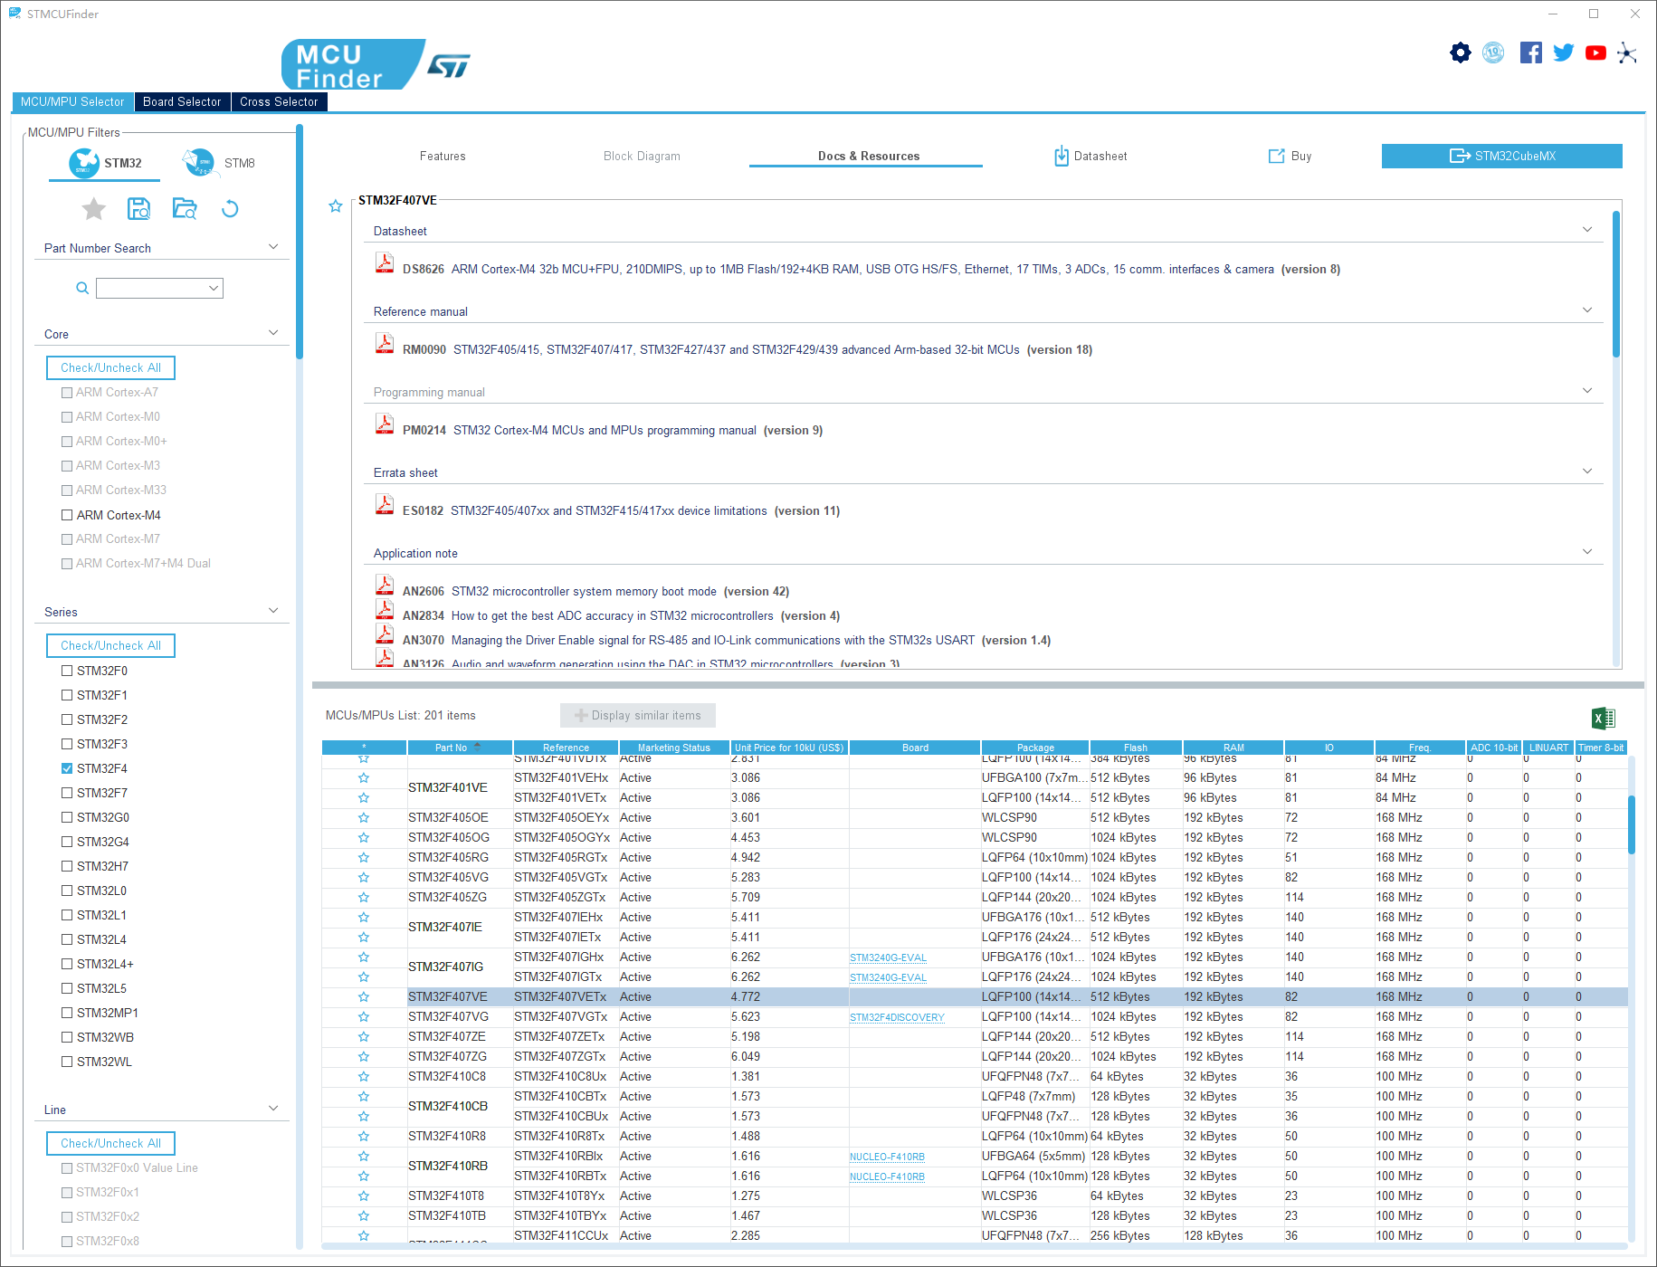
Task: Reset filters with the refresh icon
Action: point(230,209)
